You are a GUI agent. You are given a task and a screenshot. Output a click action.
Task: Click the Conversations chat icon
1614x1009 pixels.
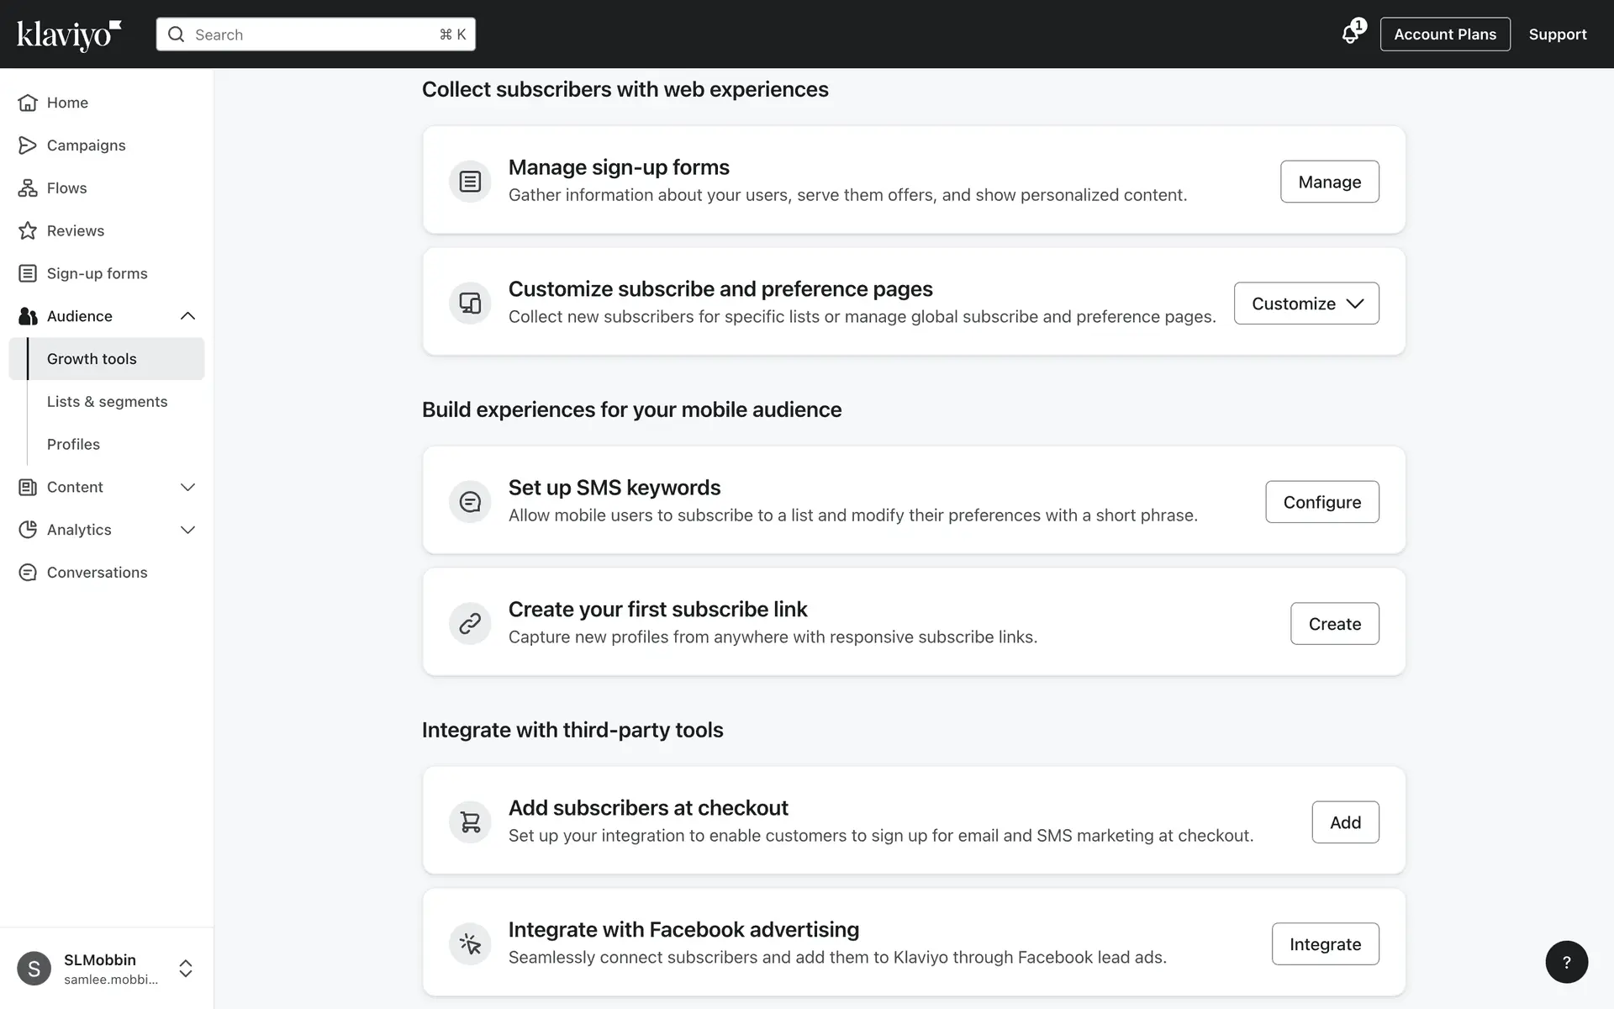(x=28, y=573)
